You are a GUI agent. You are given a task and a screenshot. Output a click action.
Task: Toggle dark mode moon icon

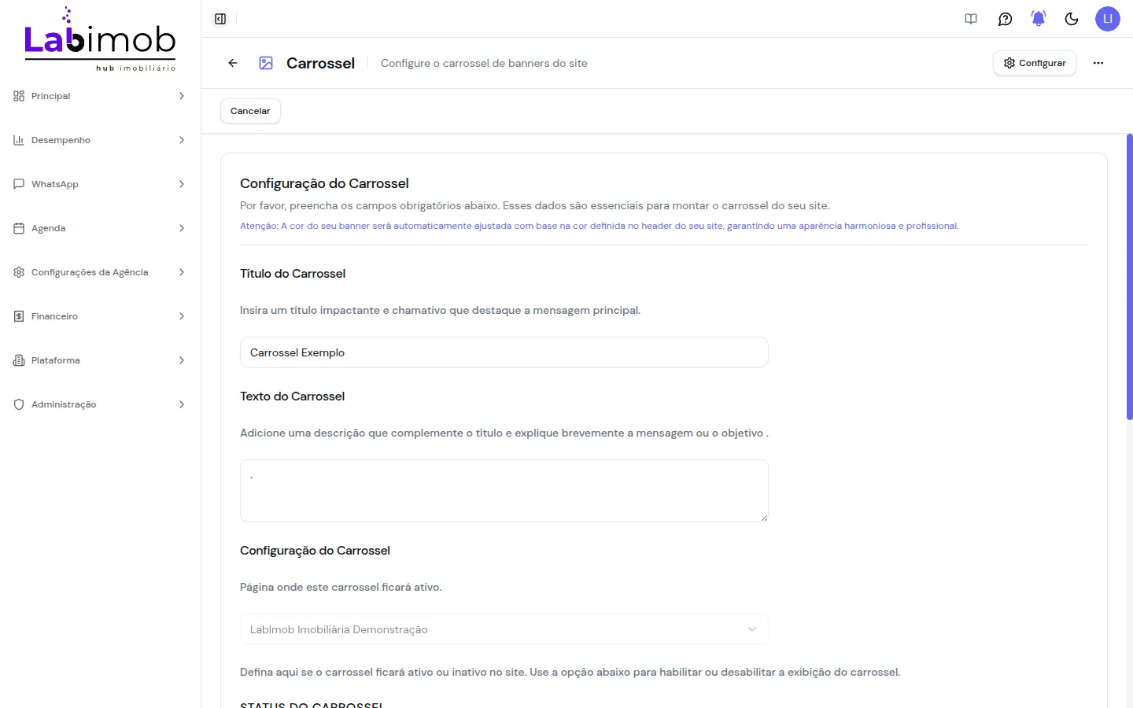(x=1072, y=19)
